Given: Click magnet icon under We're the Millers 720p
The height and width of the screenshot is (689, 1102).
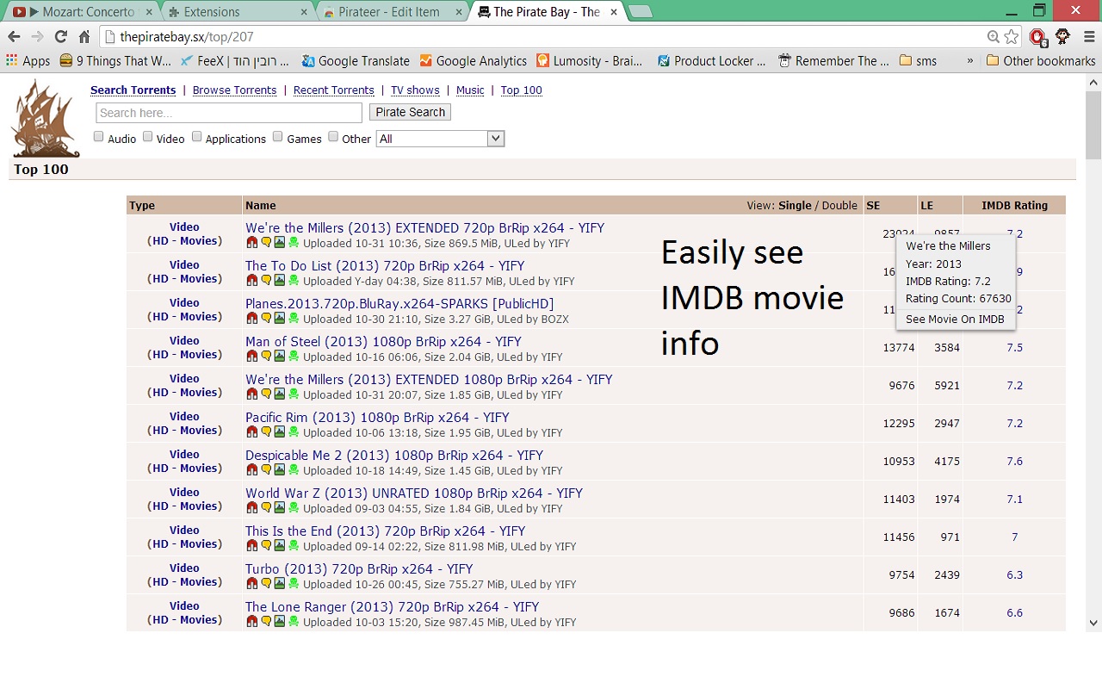Looking at the screenshot, I should click(251, 243).
